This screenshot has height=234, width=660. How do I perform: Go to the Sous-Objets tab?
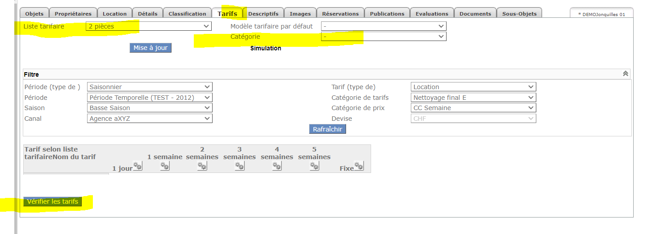point(519,13)
